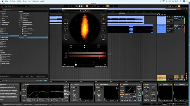This screenshot has height=106, width=190.
Task: Click the Width slider handle in Stereo Tool
Action: (x=84, y=45)
